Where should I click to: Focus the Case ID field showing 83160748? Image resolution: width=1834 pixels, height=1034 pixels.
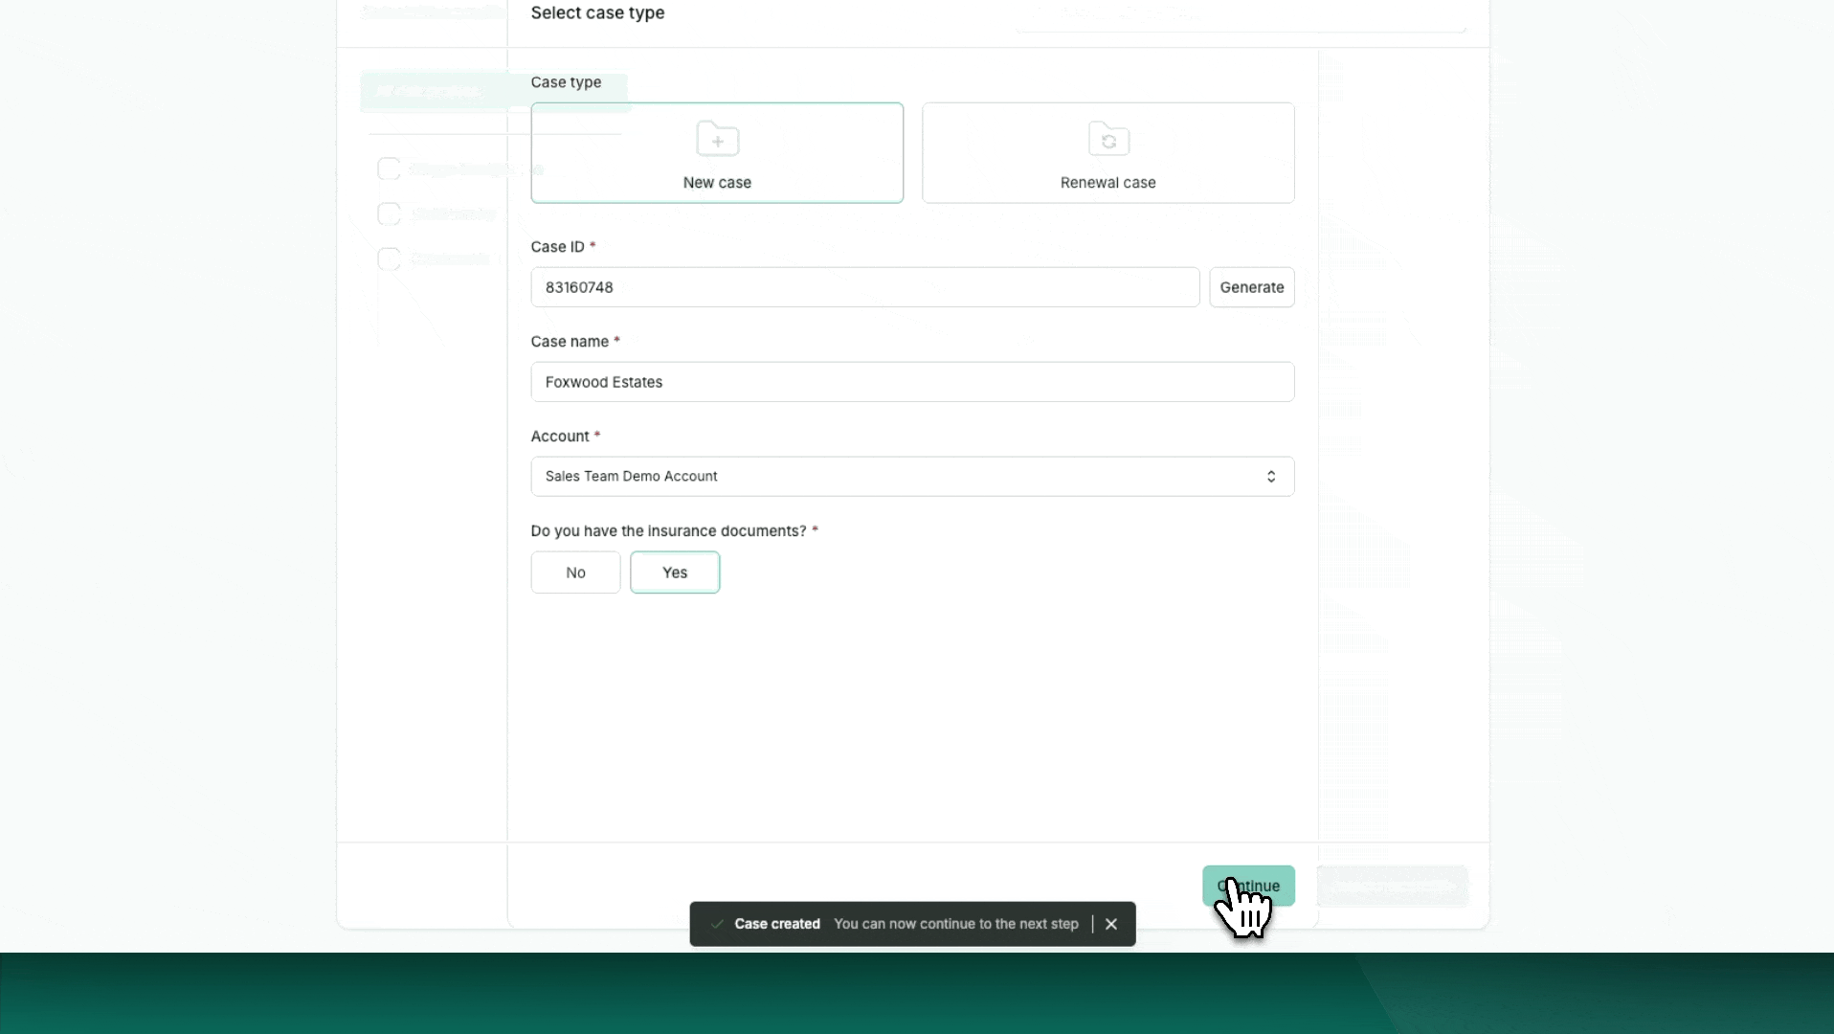pyautogui.click(x=864, y=287)
